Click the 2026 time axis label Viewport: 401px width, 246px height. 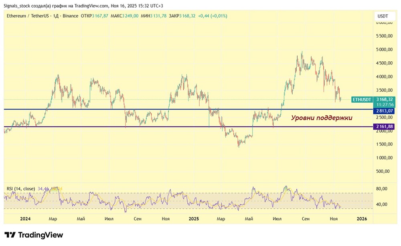click(362, 219)
